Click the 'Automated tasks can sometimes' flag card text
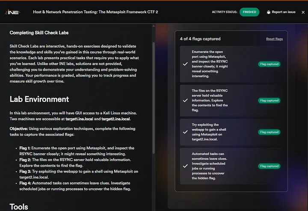The height and width of the screenshot is (211, 308). [209, 166]
